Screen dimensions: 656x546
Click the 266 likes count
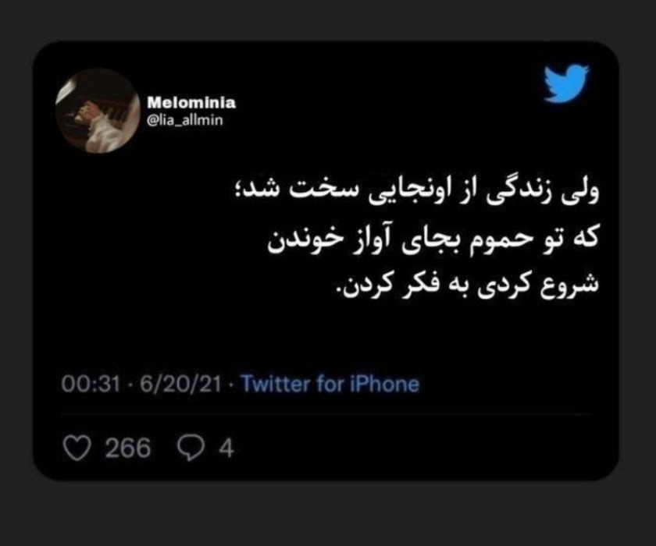click(x=127, y=448)
